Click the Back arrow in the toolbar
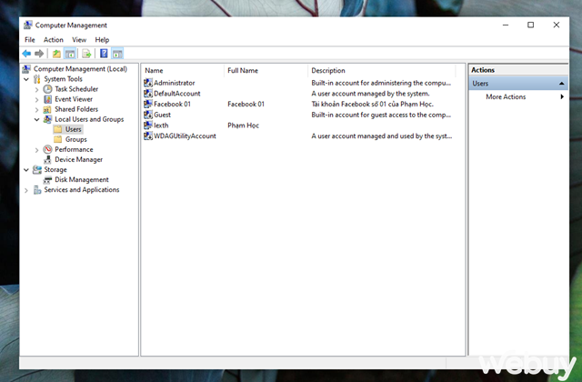This screenshot has width=582, height=382. 27,54
